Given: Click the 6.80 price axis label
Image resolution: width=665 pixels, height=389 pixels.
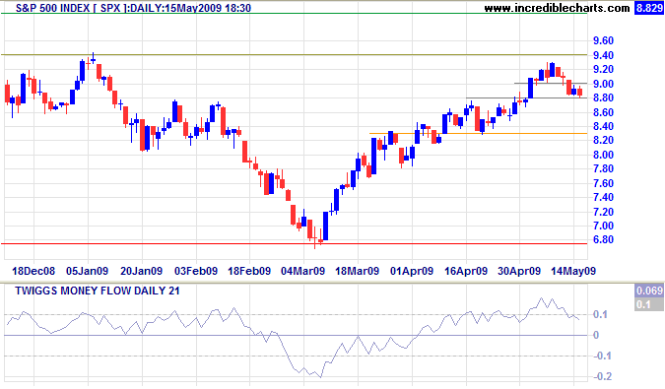Looking at the screenshot, I should click(603, 239).
